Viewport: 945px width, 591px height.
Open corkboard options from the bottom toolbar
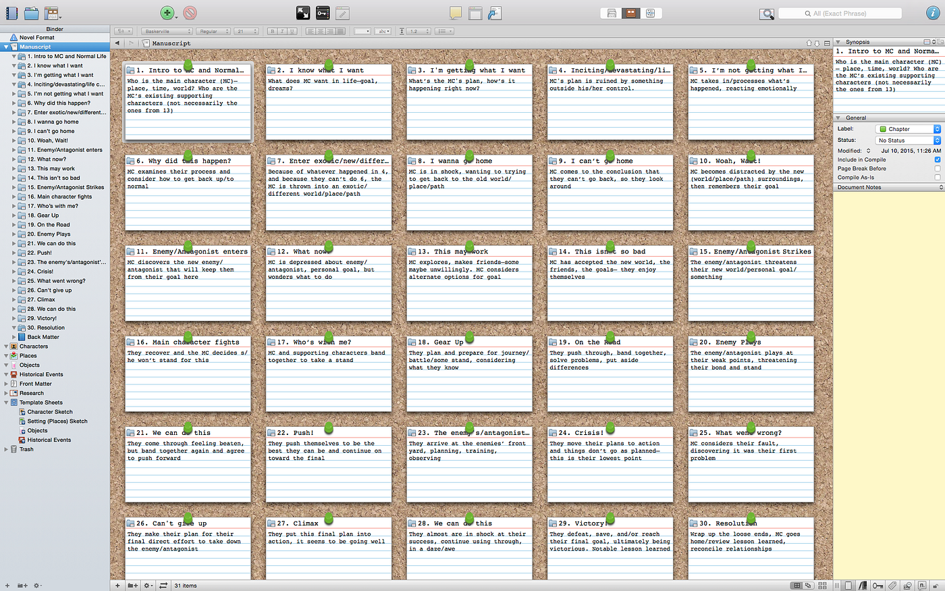pyautogui.click(x=822, y=585)
